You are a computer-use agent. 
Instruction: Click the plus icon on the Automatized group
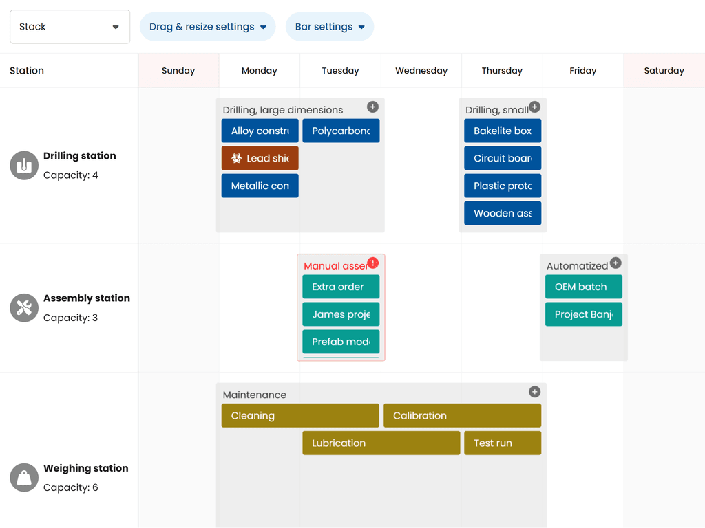(617, 263)
